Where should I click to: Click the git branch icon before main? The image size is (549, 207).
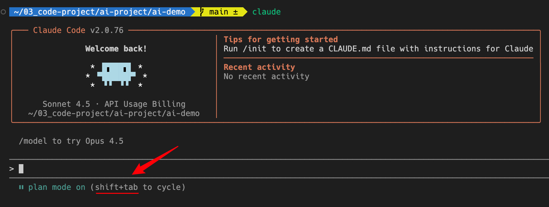[x=202, y=12]
